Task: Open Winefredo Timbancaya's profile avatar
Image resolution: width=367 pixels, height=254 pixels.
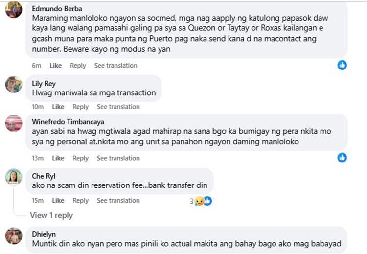Action: [x=14, y=123]
